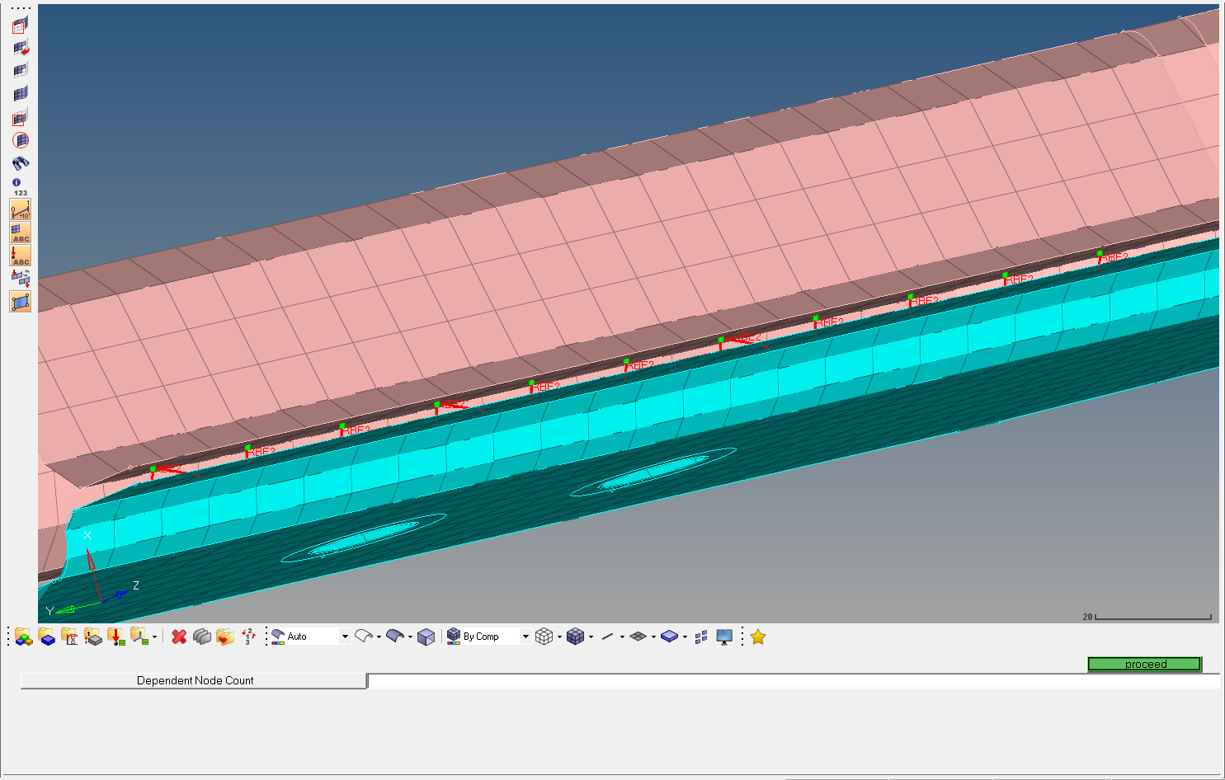
Task: Open the By Comp dropdown
Action: point(525,637)
